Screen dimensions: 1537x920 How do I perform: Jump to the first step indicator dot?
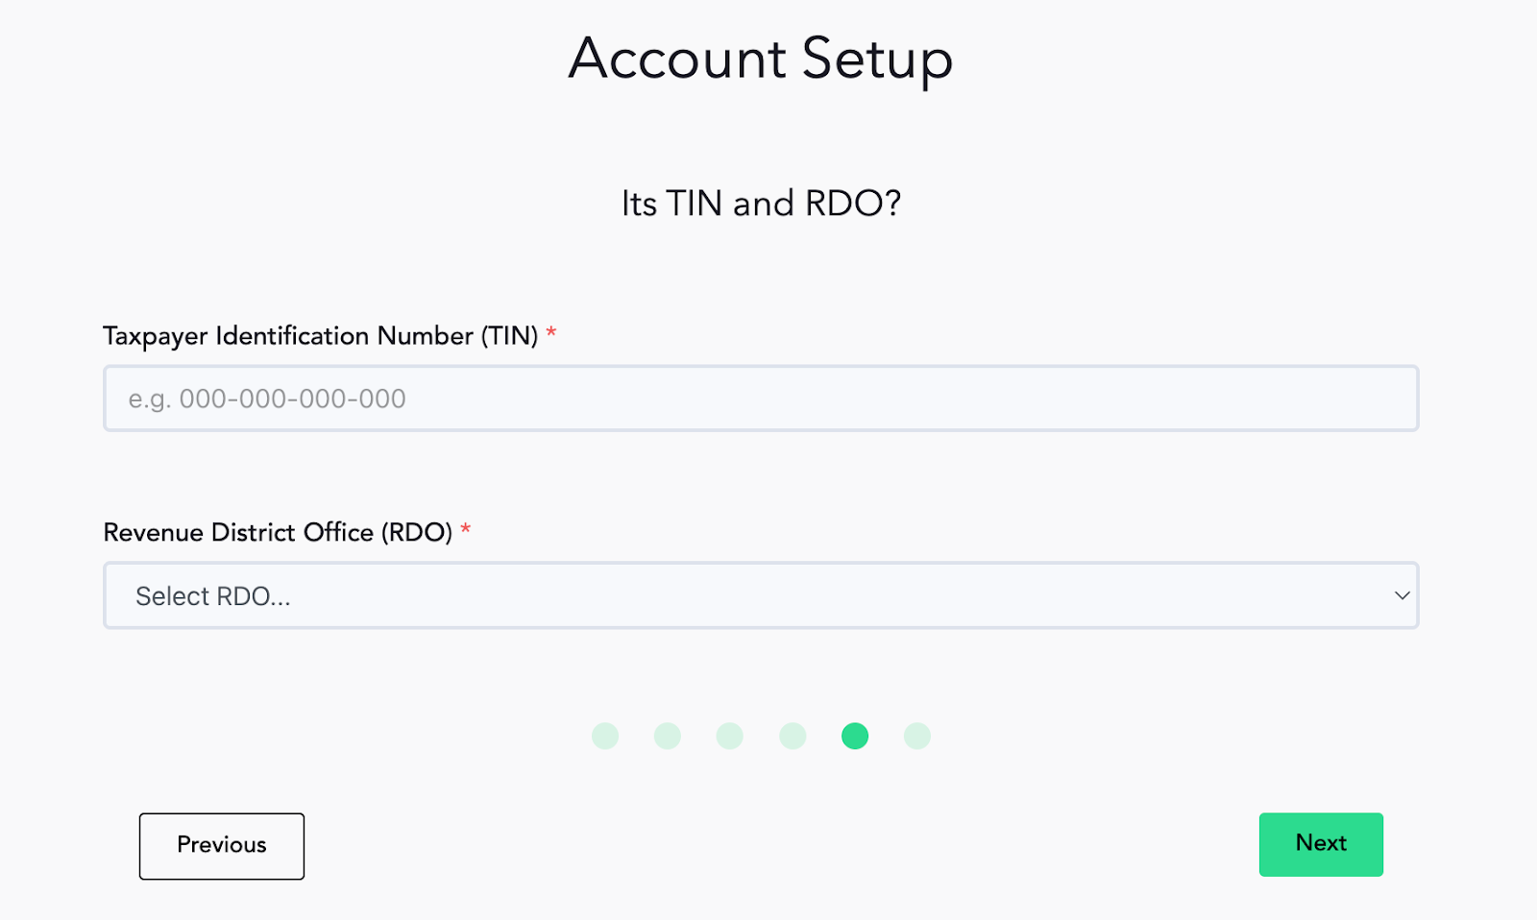tap(605, 736)
